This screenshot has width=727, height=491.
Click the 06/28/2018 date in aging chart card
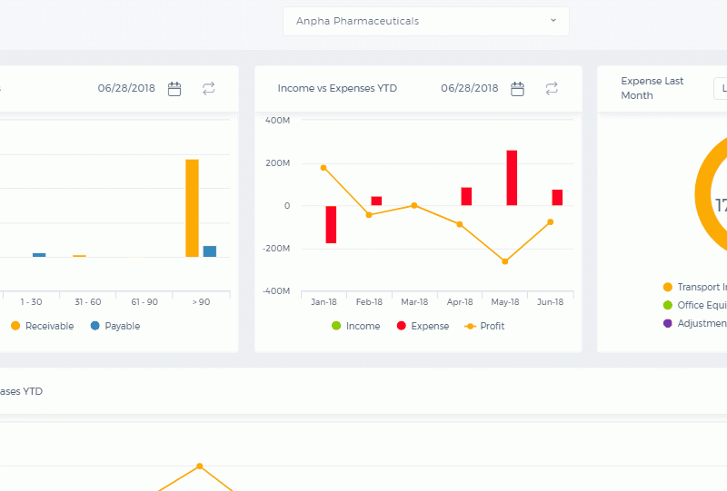(126, 88)
